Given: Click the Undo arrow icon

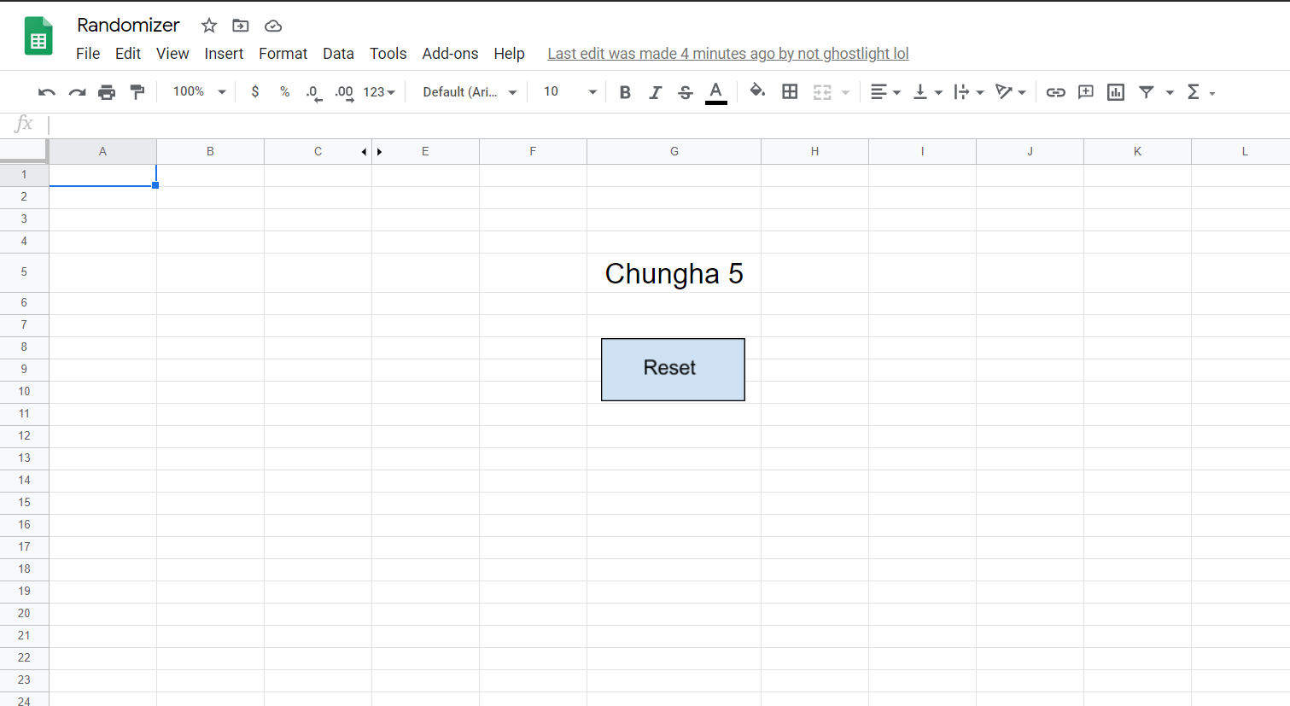Looking at the screenshot, I should click(47, 92).
